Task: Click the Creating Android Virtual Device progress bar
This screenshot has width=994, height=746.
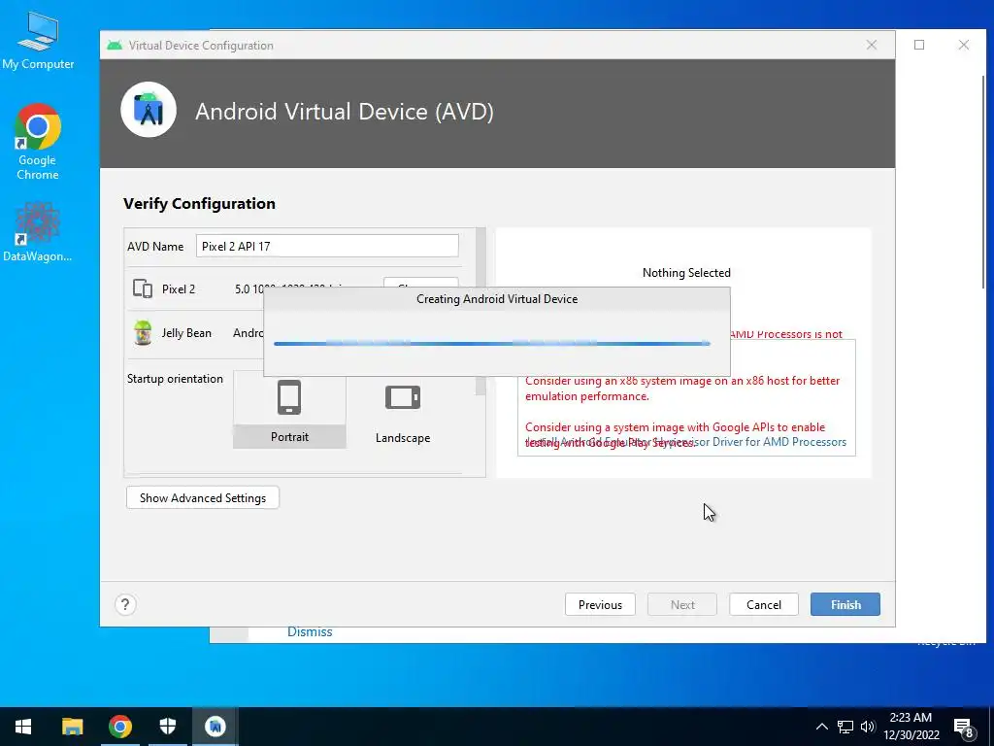Action: [x=492, y=343]
